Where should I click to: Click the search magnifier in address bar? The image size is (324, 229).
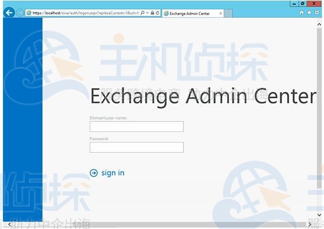(142, 13)
